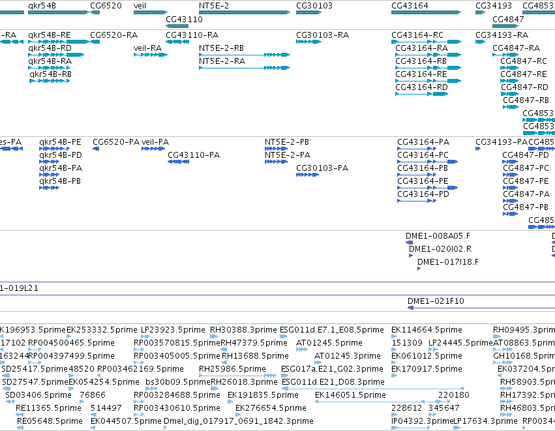Click protein NT5E-2-PA
The width and height of the screenshot is (555, 431).
pos(276,162)
